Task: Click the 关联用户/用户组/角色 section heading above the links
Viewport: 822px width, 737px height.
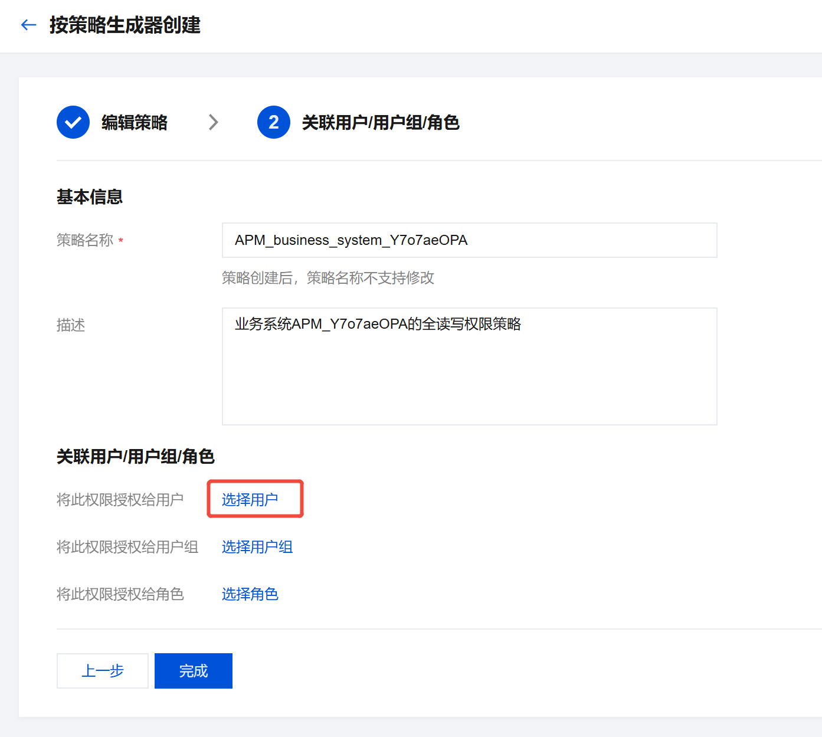Action: point(136,456)
